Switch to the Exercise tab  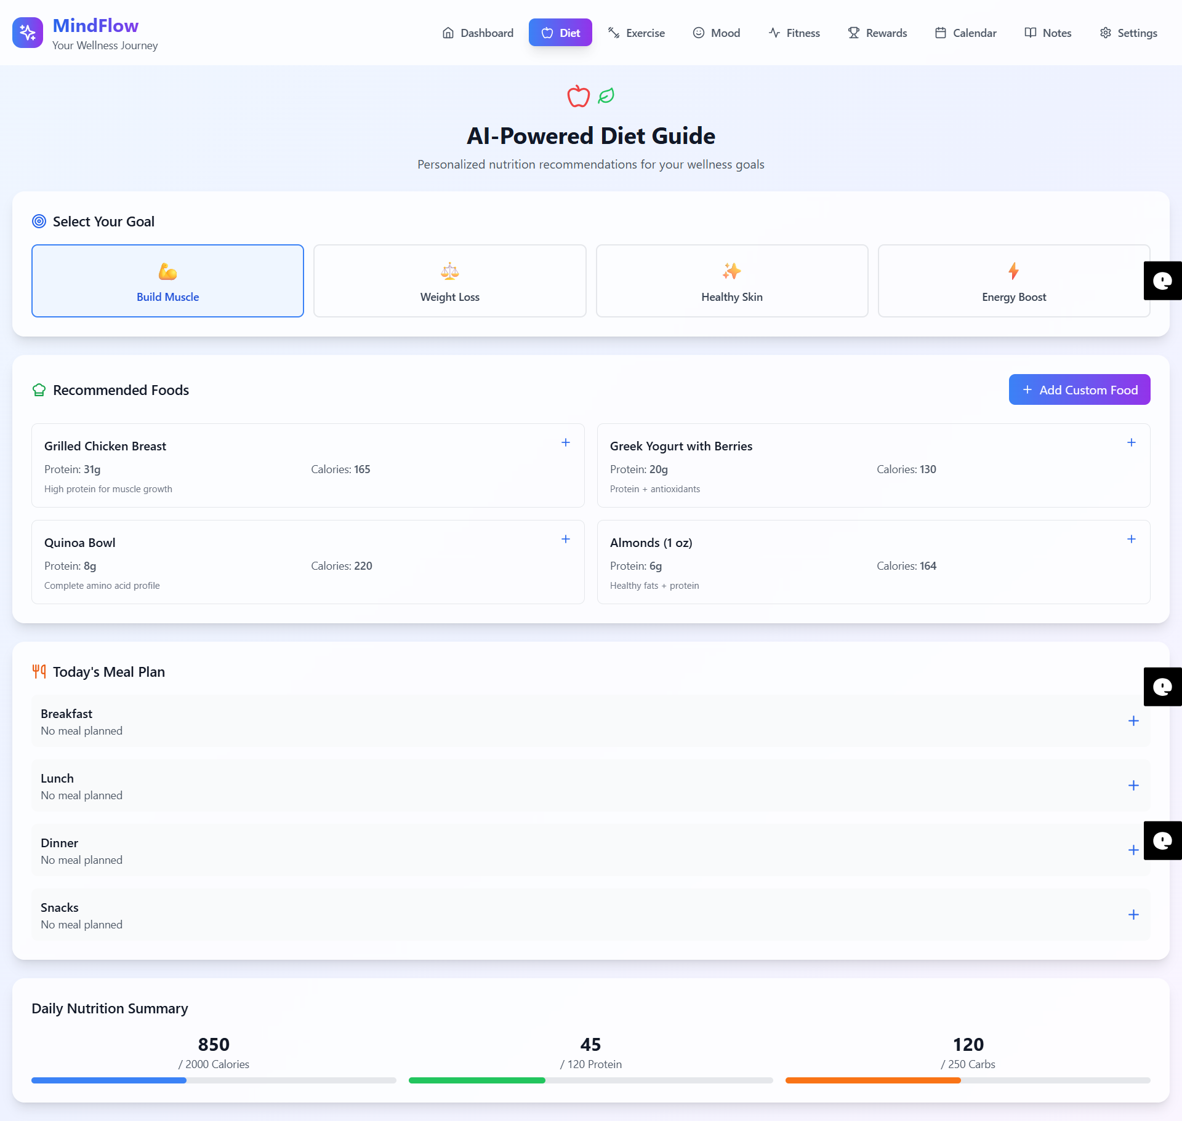(636, 33)
